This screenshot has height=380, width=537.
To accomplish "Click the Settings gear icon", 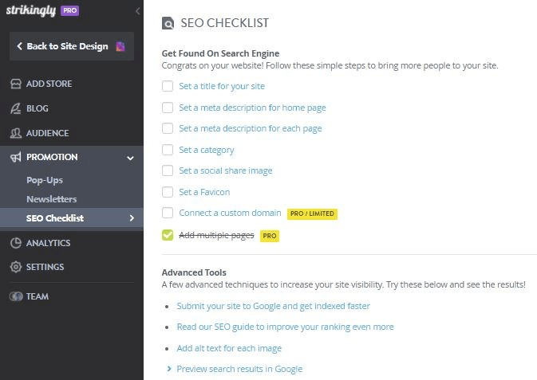I will click(15, 267).
